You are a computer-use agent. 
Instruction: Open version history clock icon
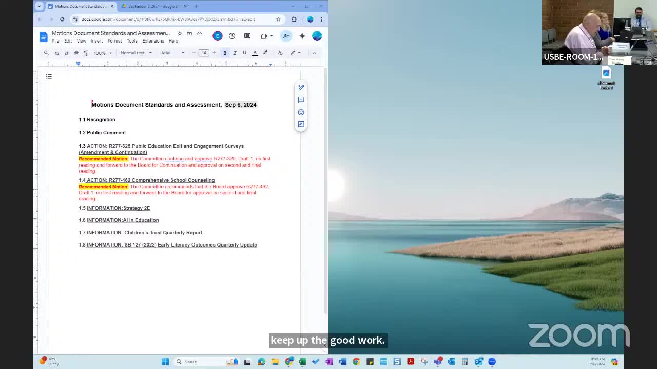(232, 36)
